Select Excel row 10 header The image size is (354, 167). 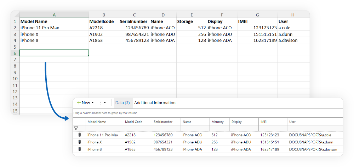click(x=15, y=79)
